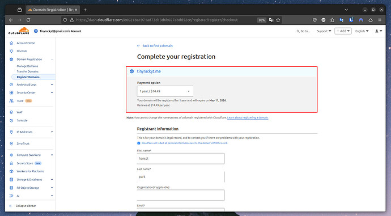Open the Turnstile sidebar item
The height and width of the screenshot is (216, 391).
click(x=22, y=120)
